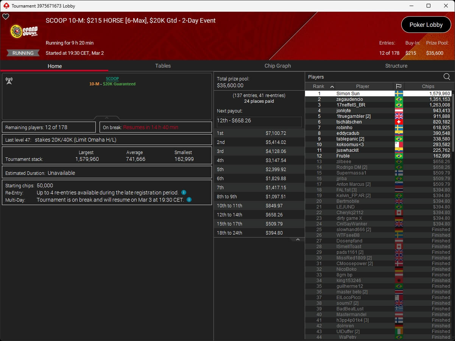Select player zegaudencio in the list
455x341 pixels.
(x=349, y=99)
